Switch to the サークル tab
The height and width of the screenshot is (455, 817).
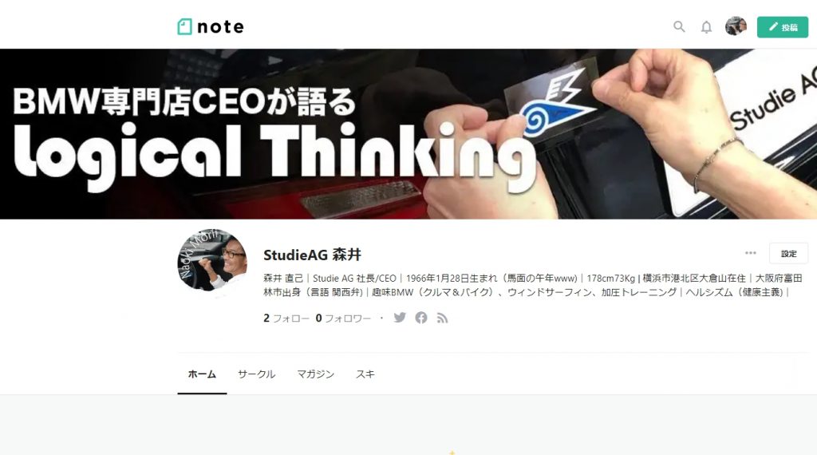click(x=256, y=374)
